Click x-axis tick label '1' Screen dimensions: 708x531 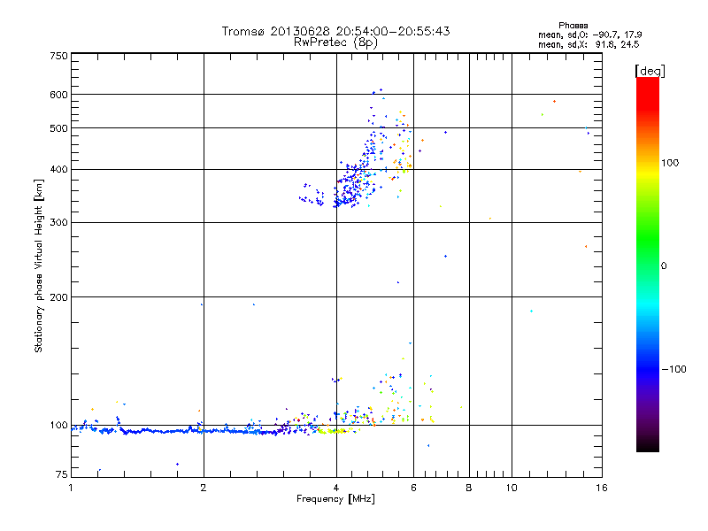(x=71, y=488)
